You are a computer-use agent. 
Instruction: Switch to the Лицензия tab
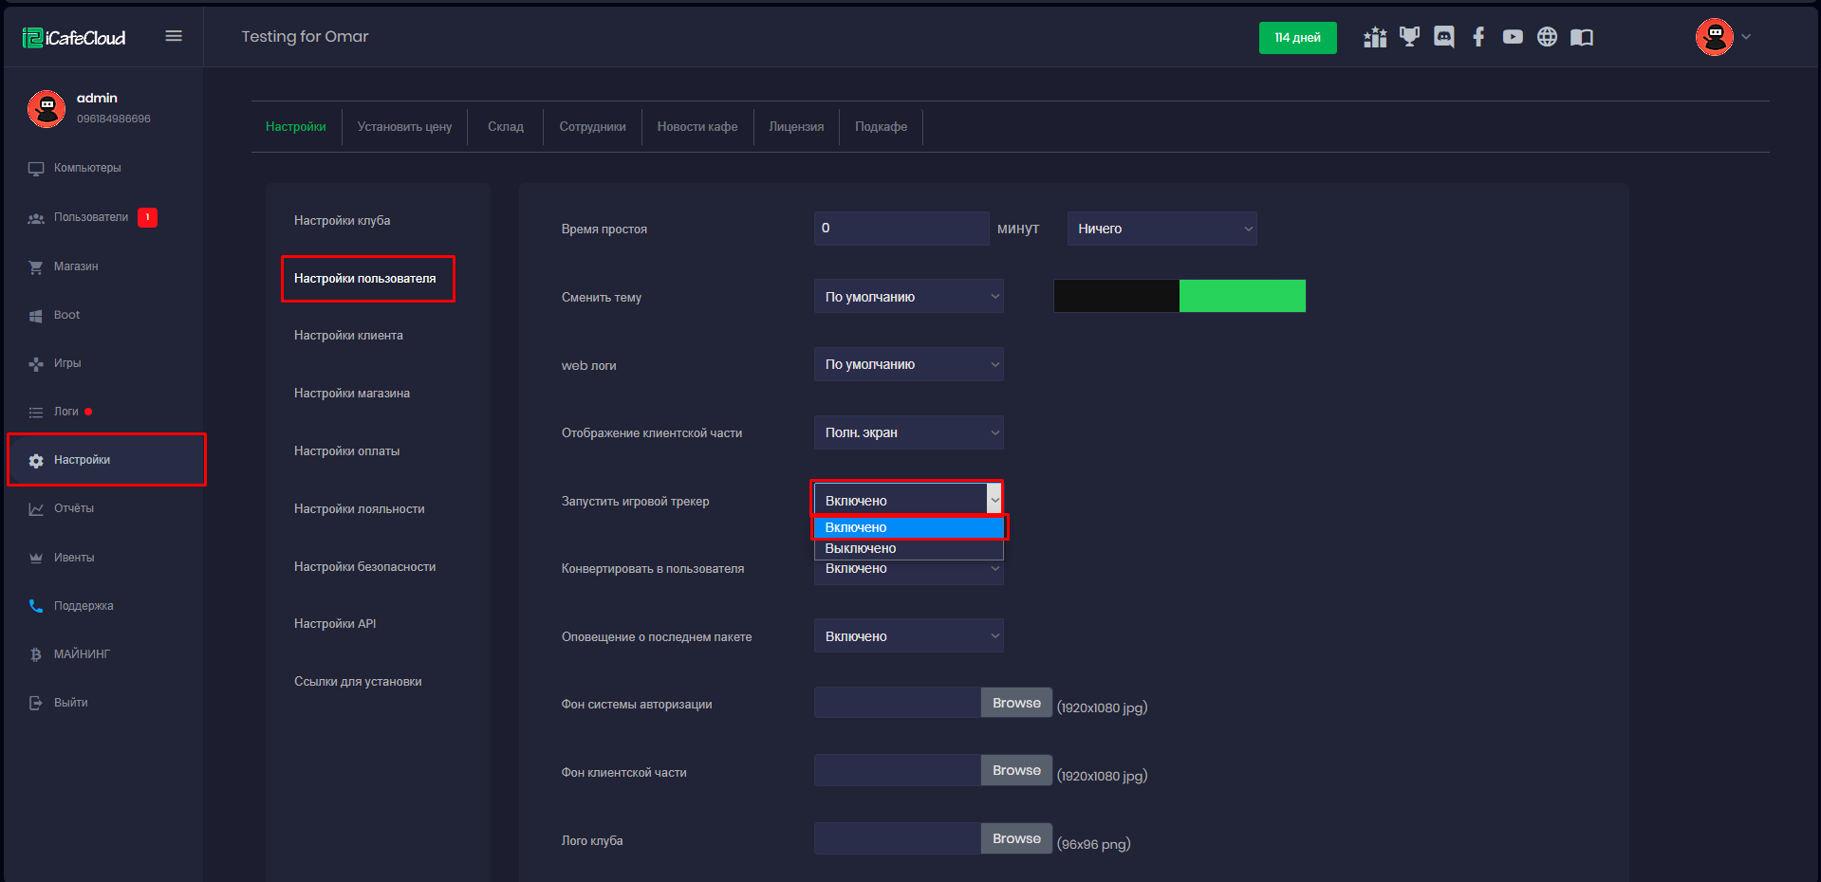[796, 127]
